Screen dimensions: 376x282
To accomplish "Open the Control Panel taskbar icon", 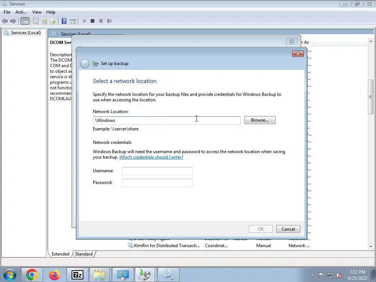I will click(x=123, y=275).
